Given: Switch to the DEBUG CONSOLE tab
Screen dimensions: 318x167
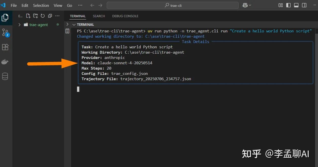Looking at the screenshot, I should [x=125, y=16].
